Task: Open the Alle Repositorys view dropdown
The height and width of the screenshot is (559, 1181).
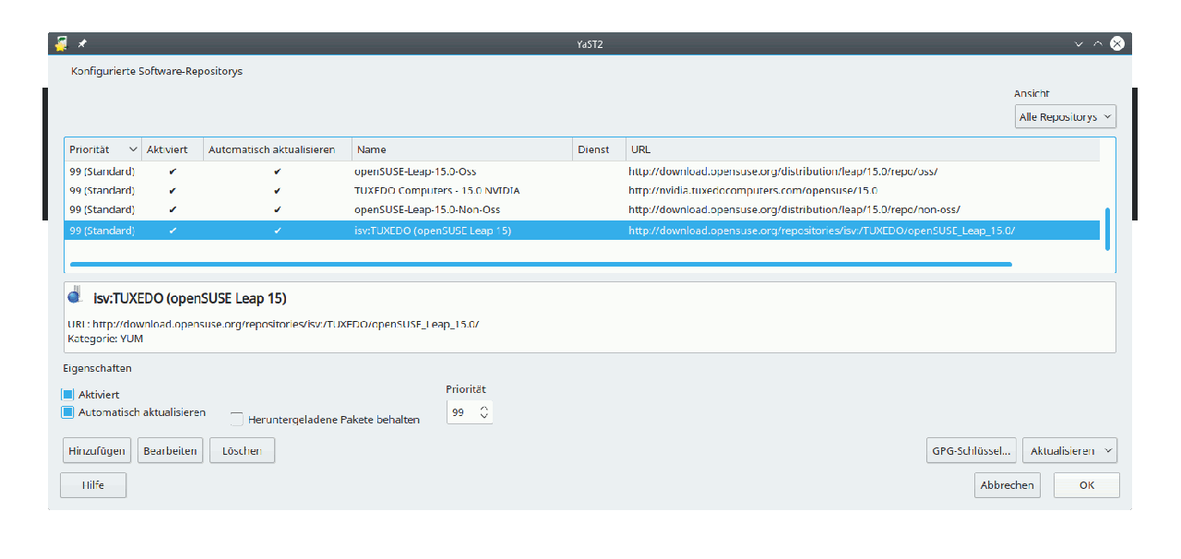Action: [x=1065, y=117]
